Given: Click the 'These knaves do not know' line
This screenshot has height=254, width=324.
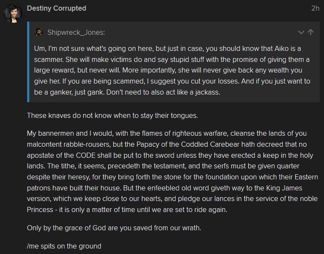Looking at the screenshot, I should tap(112, 115).
